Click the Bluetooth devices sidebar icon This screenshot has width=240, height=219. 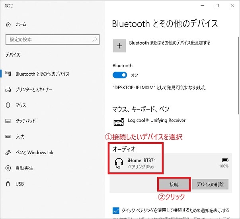(8, 74)
